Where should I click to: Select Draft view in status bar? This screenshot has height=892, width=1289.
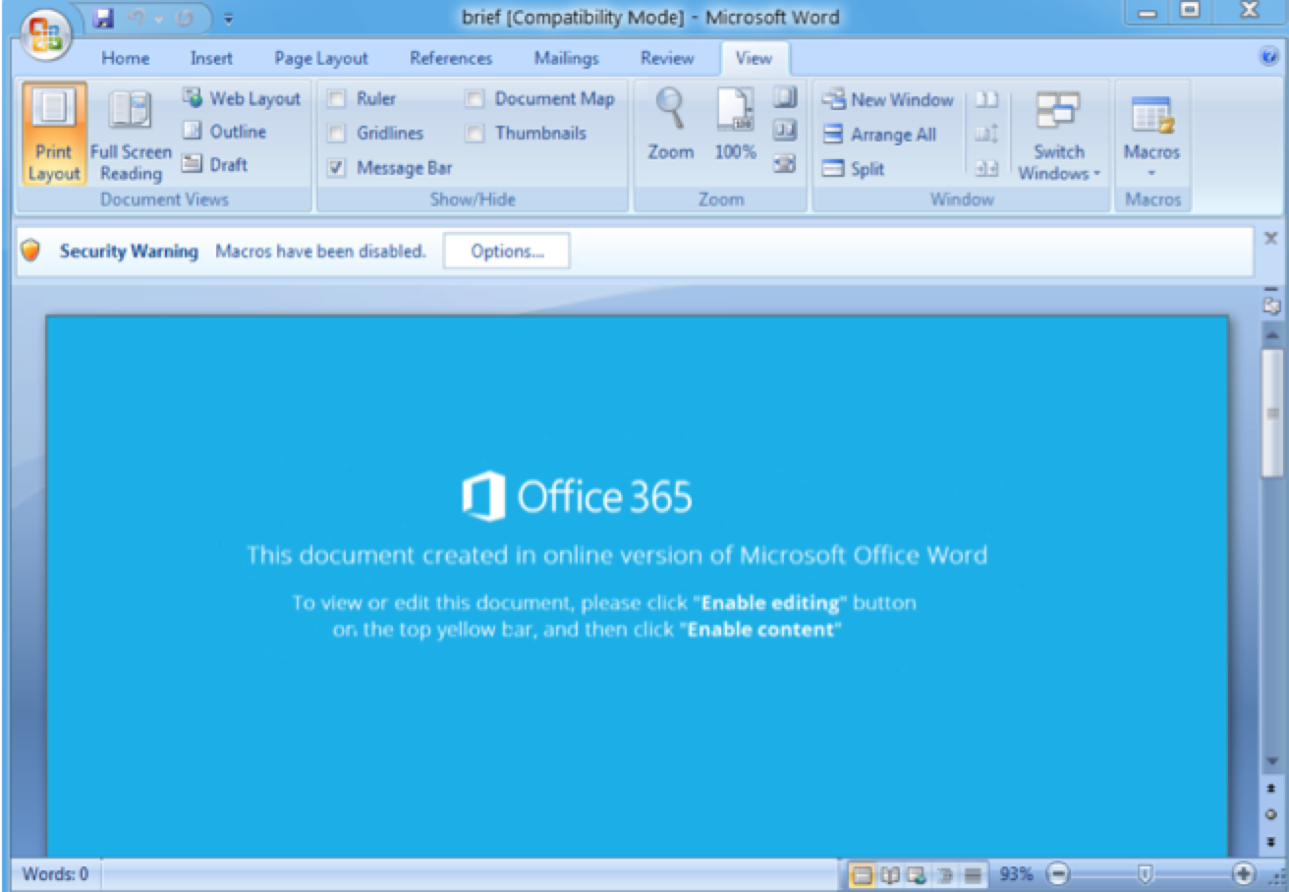[x=973, y=873]
